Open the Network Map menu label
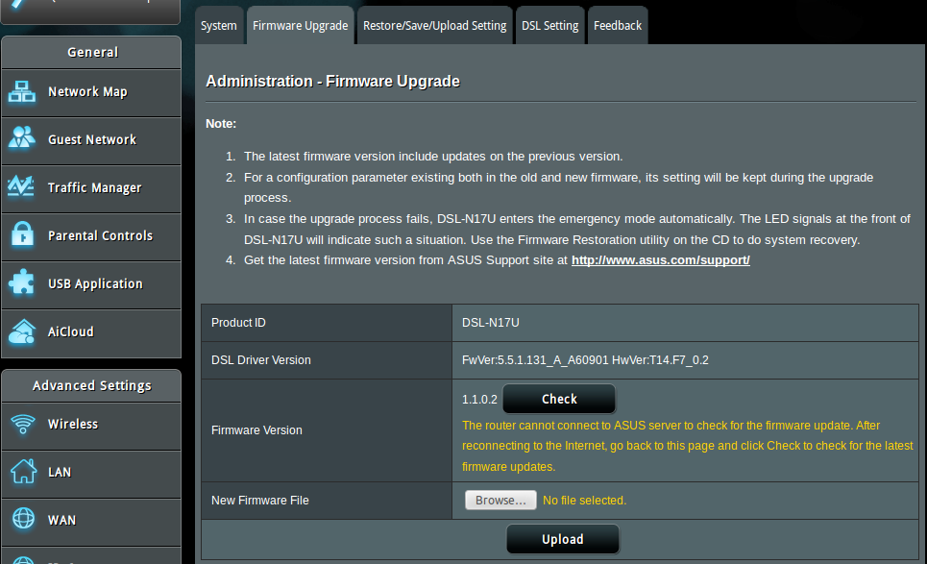 tap(87, 91)
